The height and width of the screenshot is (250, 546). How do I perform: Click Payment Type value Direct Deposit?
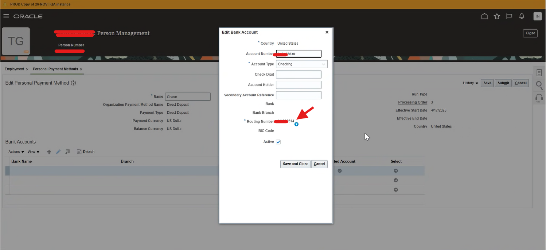(178, 113)
